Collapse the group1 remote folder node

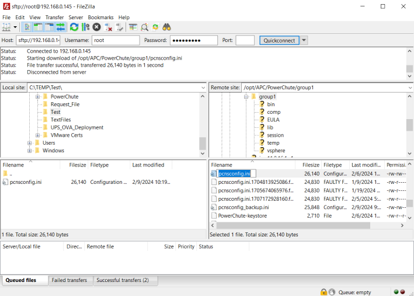pyautogui.click(x=246, y=97)
